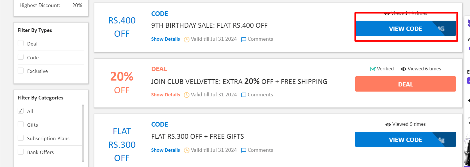Click the Comments icon on the Club Vellvette deal
The width and height of the screenshot is (470, 167).
point(243,95)
